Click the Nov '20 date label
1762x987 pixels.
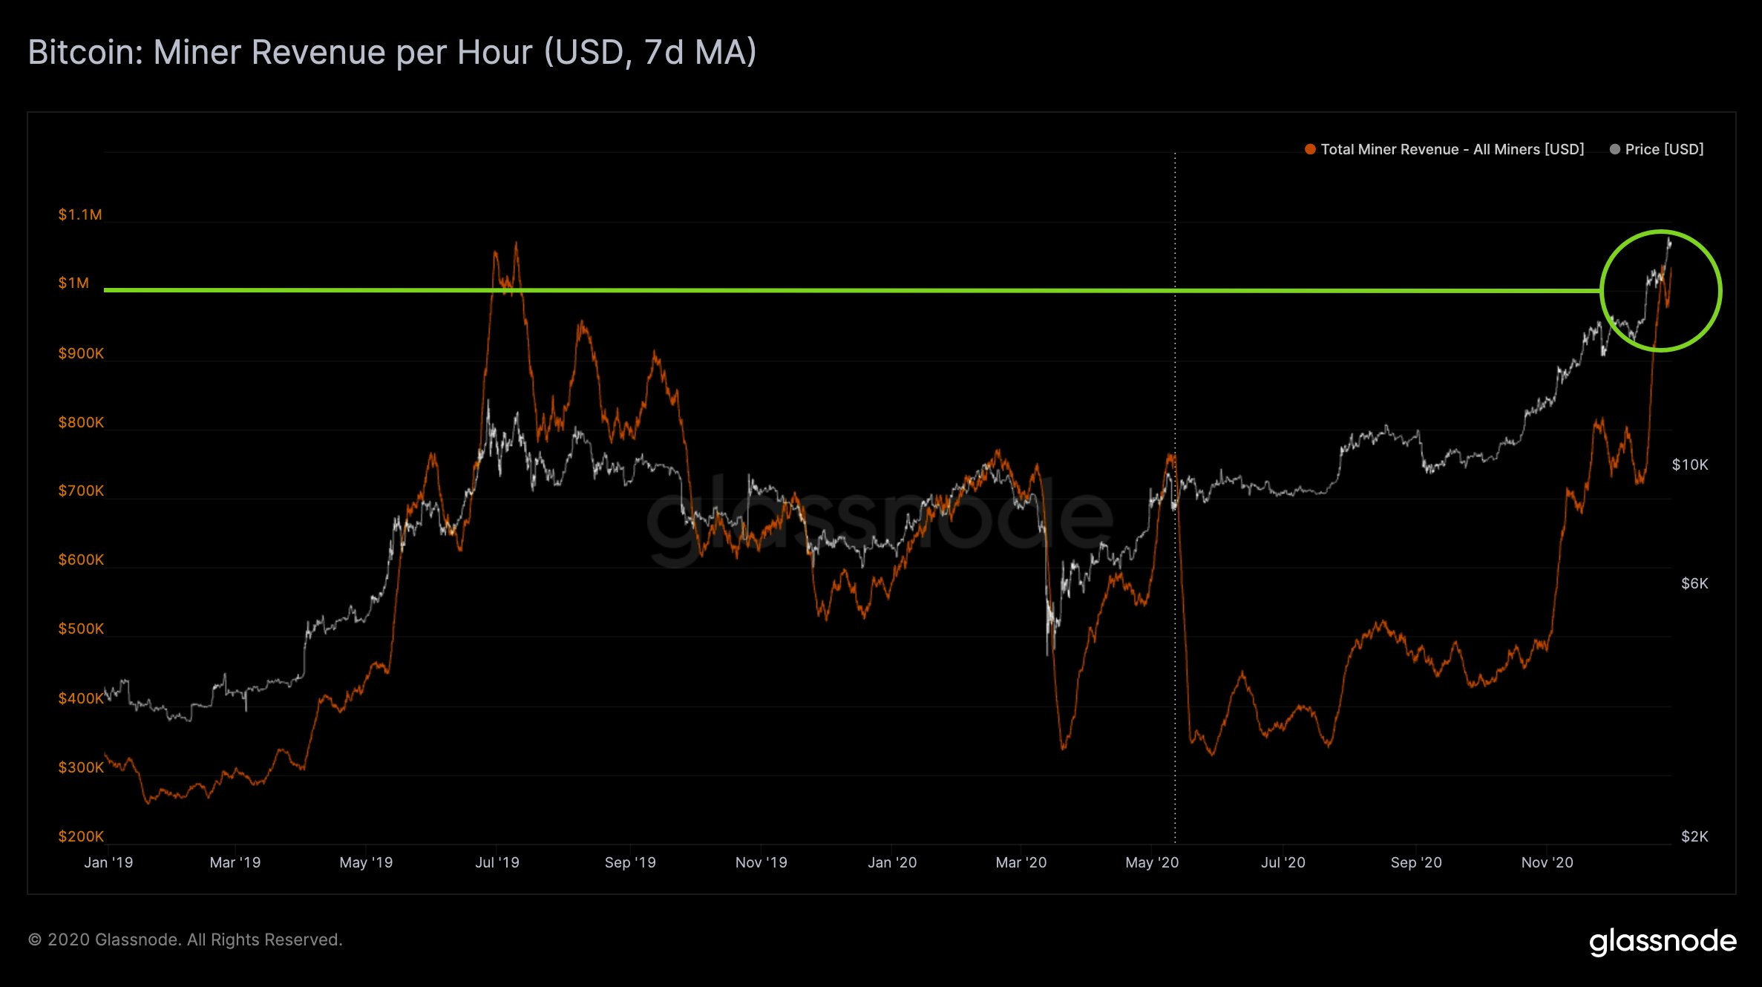[x=1547, y=862]
